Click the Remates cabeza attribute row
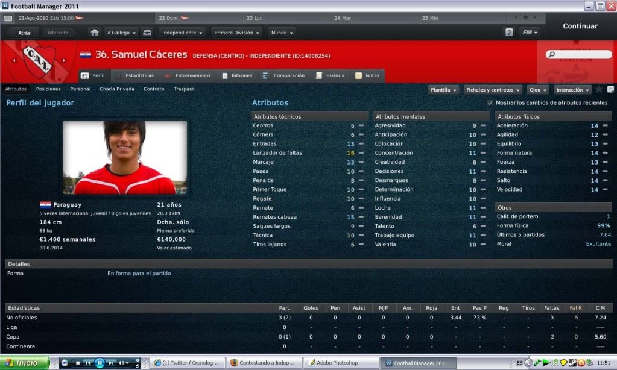 [x=309, y=217]
